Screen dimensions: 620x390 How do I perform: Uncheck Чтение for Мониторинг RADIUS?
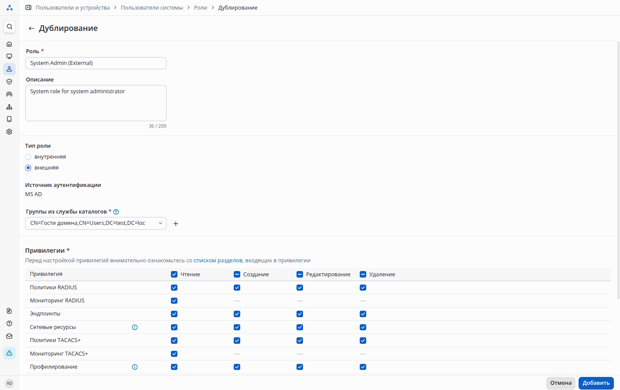click(174, 301)
